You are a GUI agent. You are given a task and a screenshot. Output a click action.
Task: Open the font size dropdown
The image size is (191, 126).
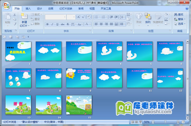pyautogui.click(x=74, y=17)
